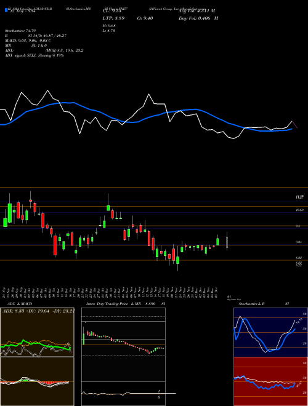
Task: Click the 'LTP: 8.89' value
Action: [x=113, y=18]
